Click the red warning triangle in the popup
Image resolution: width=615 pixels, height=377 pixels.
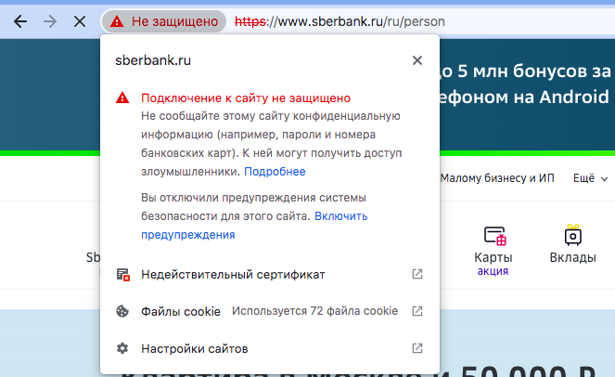(x=122, y=97)
